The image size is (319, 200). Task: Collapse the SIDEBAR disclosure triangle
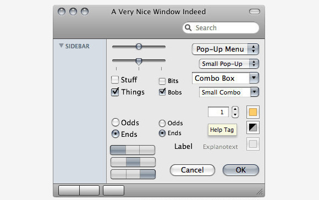[x=61, y=46]
